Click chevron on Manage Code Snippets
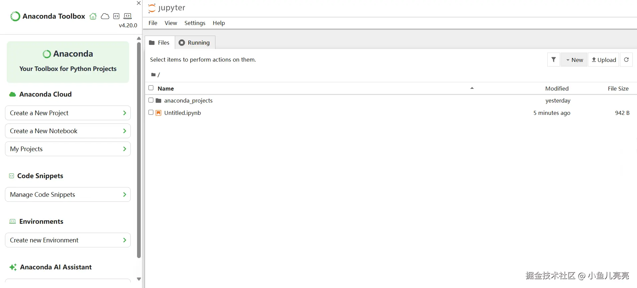Screen dimensions: 637x288 click(x=124, y=194)
